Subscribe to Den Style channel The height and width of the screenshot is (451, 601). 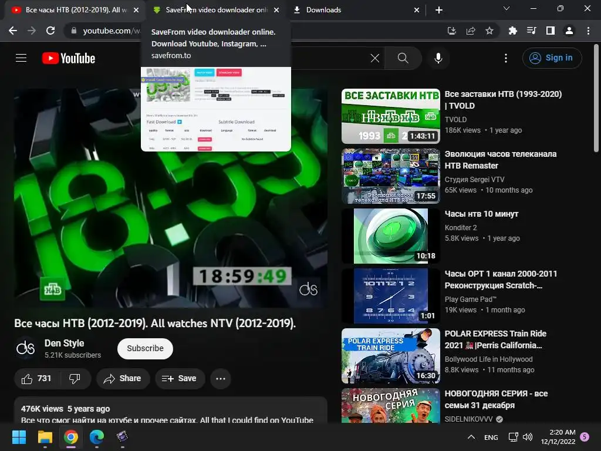coord(146,349)
